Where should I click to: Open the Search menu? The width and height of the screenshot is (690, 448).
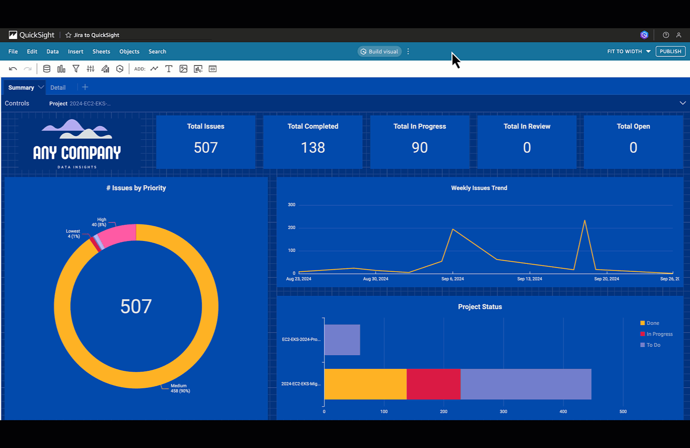point(157,51)
